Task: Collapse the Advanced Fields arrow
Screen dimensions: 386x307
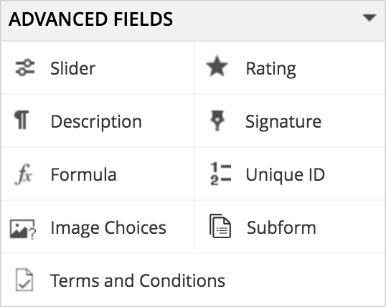Action: tap(369, 18)
